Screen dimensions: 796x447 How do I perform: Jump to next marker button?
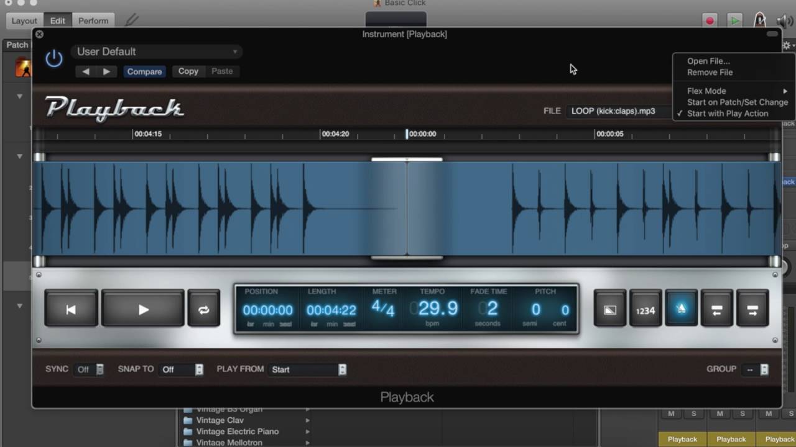pyautogui.click(x=752, y=309)
